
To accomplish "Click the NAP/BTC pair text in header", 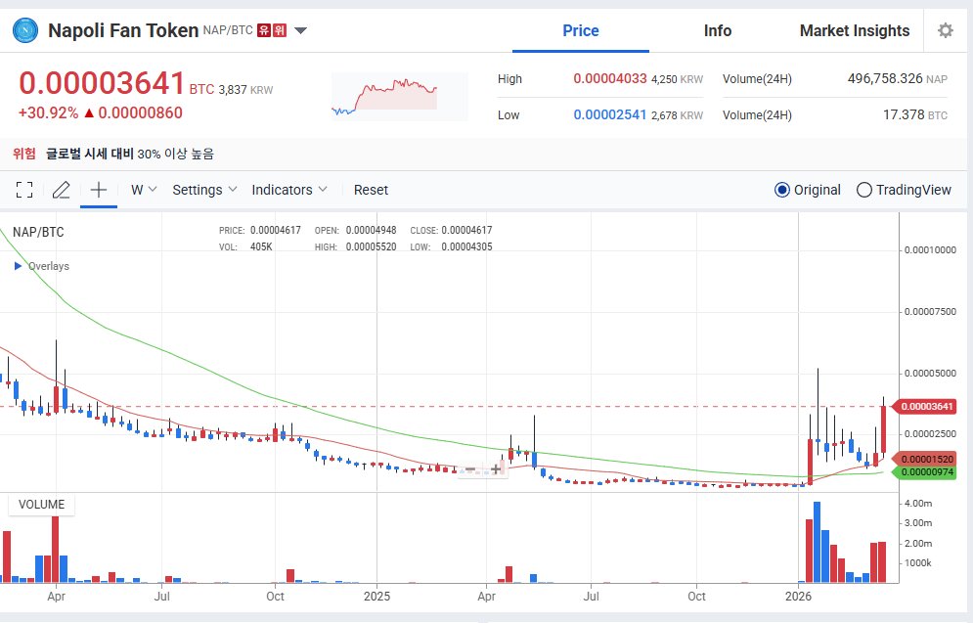I will click(228, 29).
